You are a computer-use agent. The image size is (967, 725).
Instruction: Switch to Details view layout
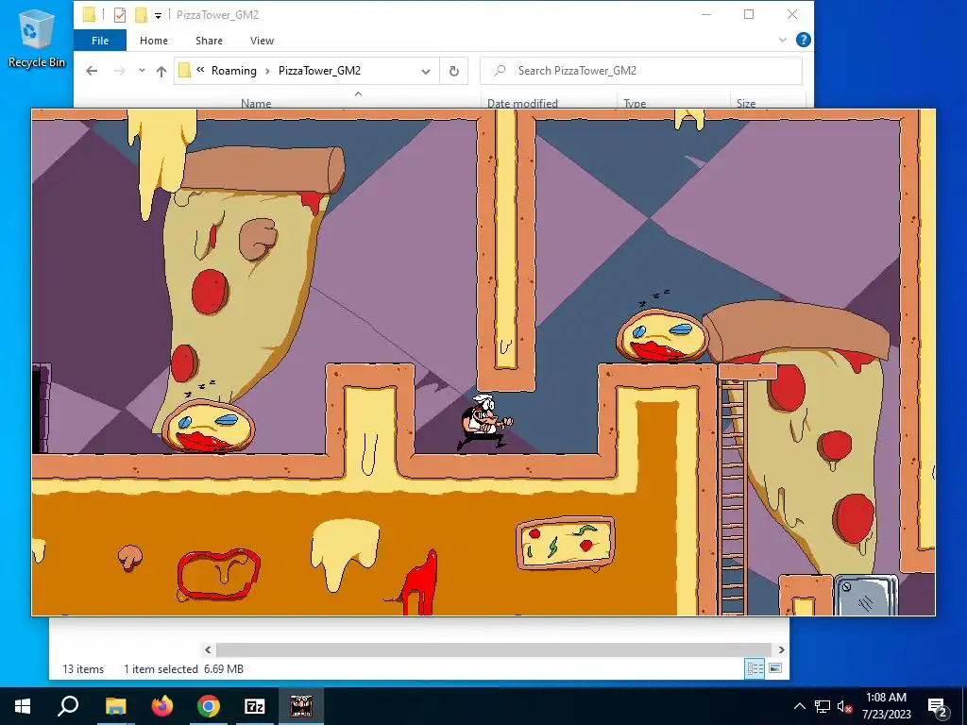click(755, 669)
